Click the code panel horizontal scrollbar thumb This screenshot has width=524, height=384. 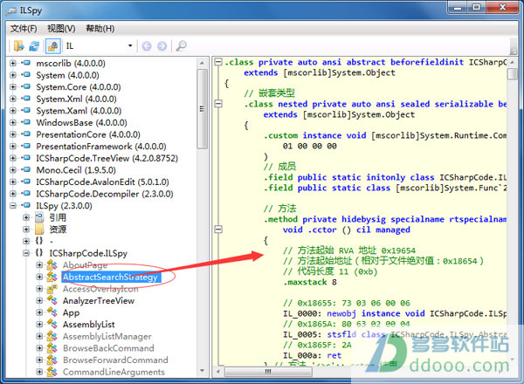click(268, 372)
